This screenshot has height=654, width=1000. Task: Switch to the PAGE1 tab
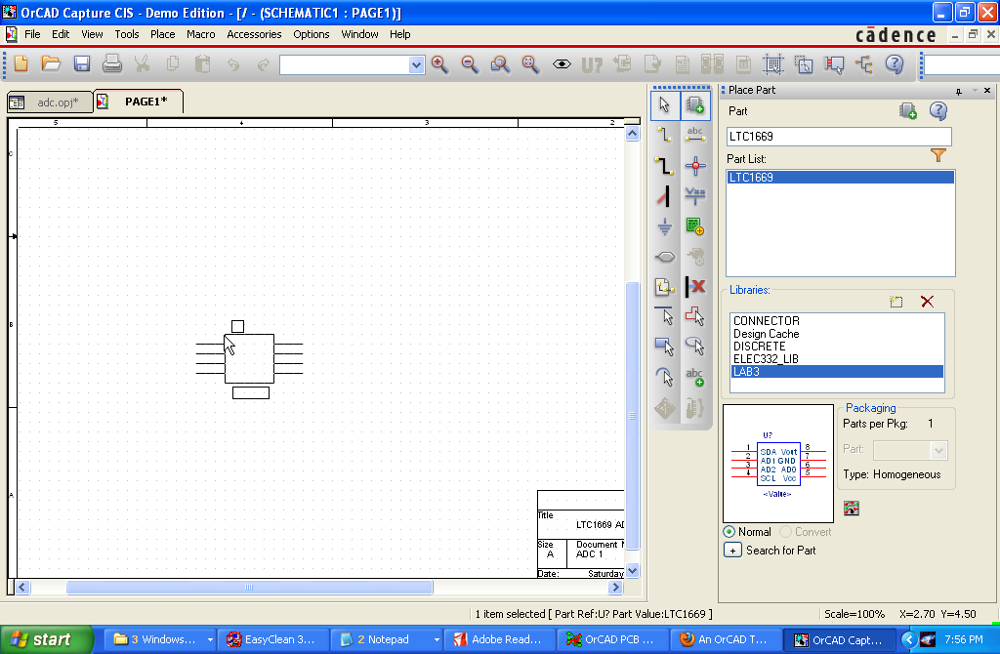139,102
